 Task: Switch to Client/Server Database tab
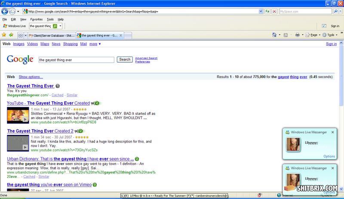coord(52,36)
